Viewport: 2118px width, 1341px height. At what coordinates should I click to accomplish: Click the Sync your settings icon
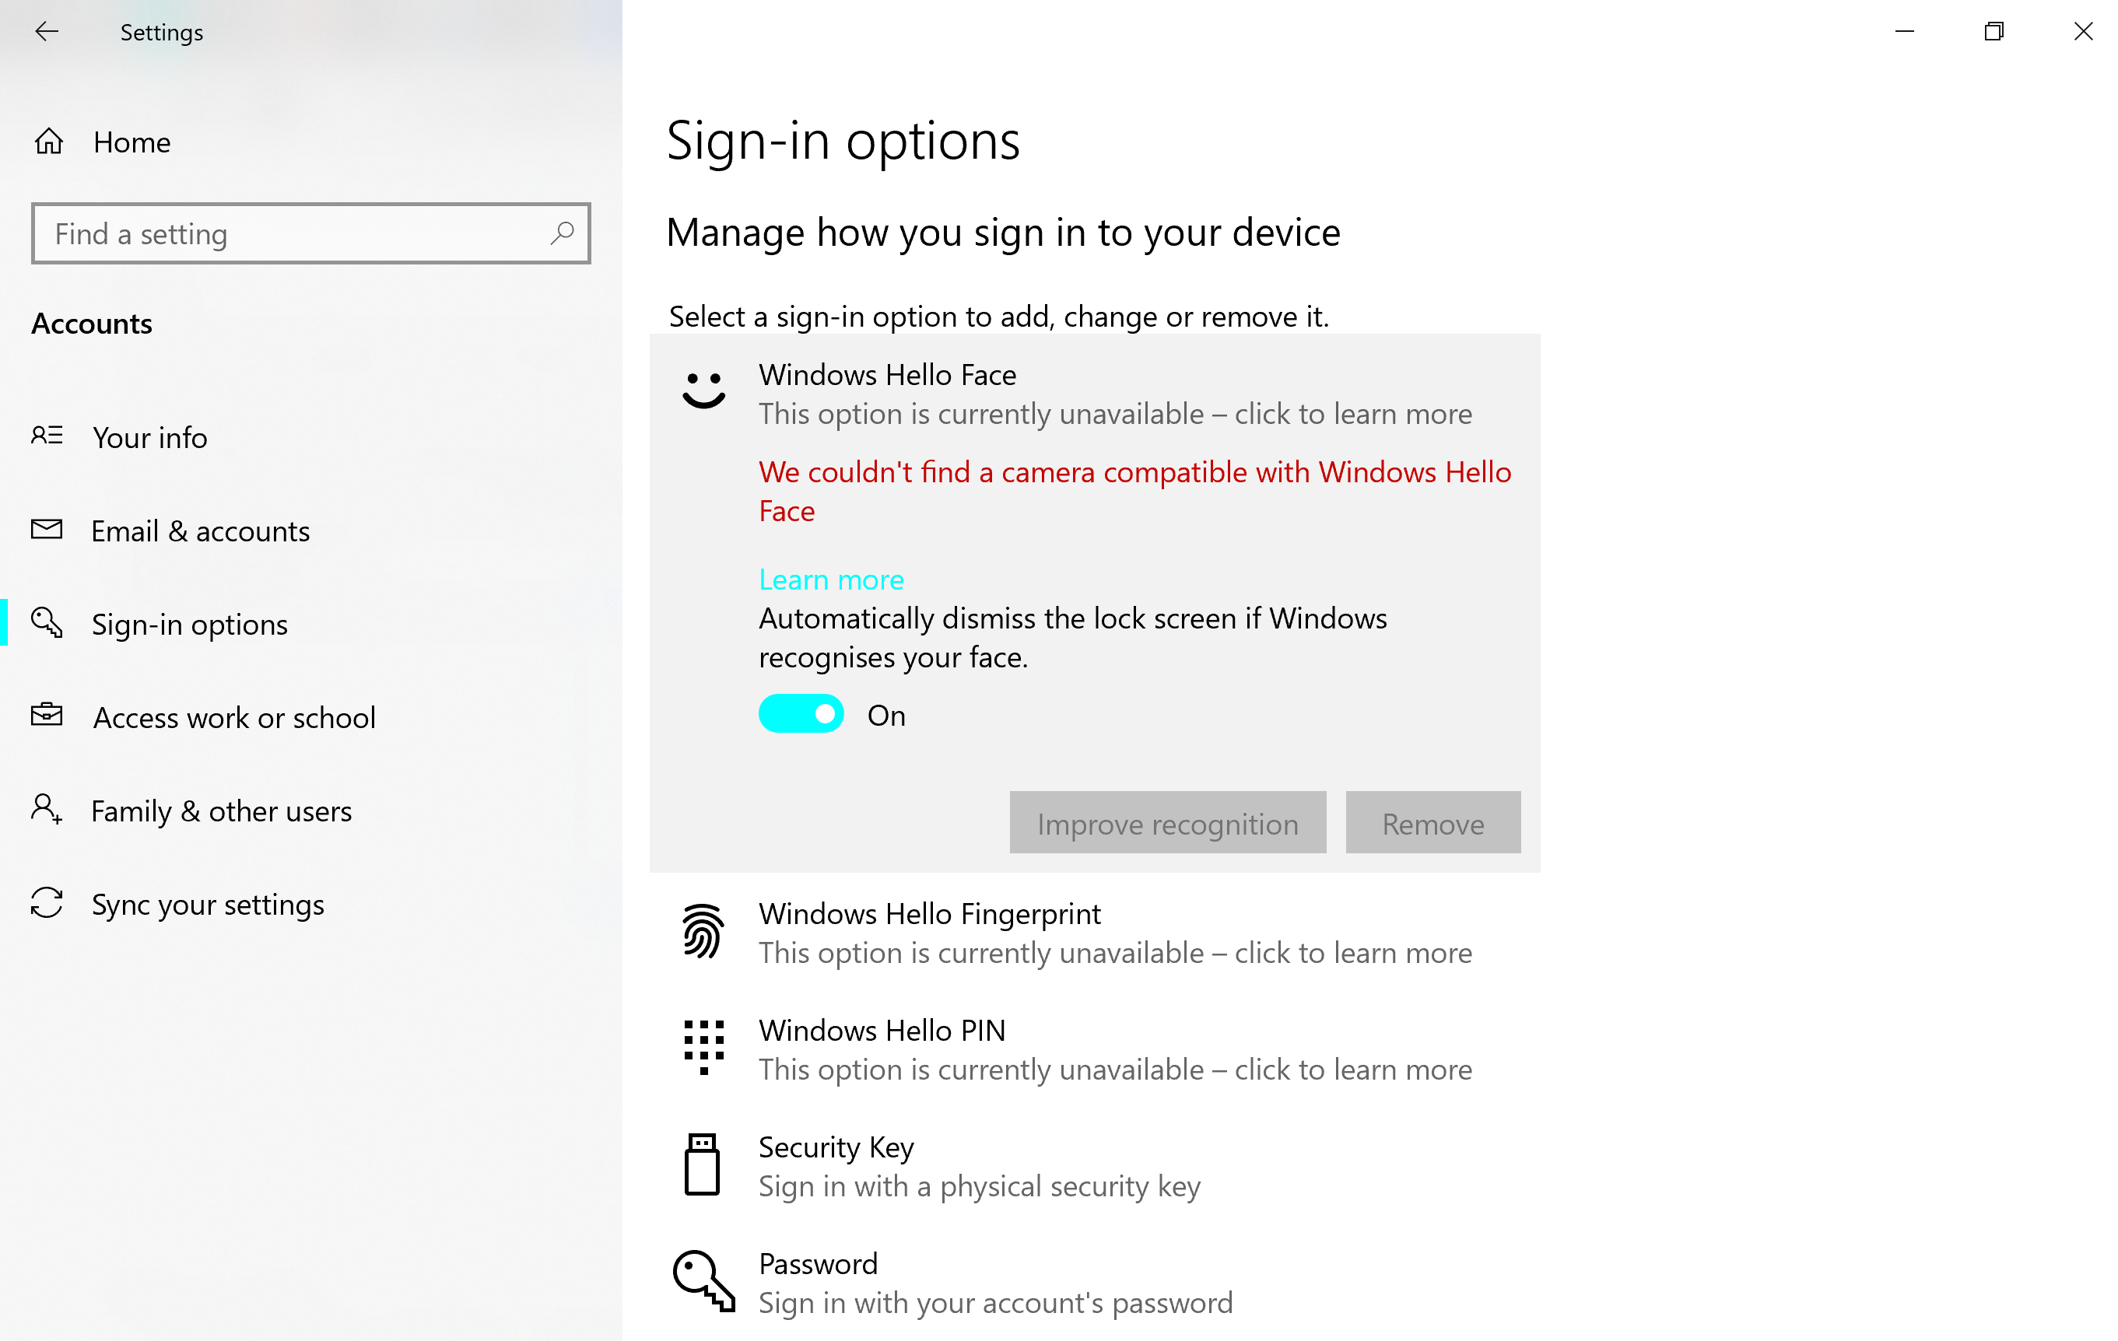[x=47, y=902]
